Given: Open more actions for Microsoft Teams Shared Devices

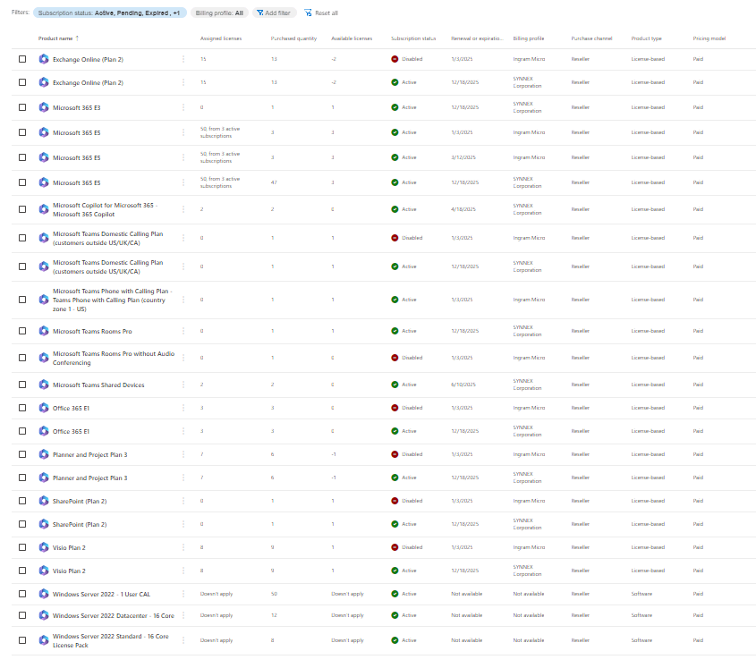Looking at the screenshot, I should (x=183, y=385).
